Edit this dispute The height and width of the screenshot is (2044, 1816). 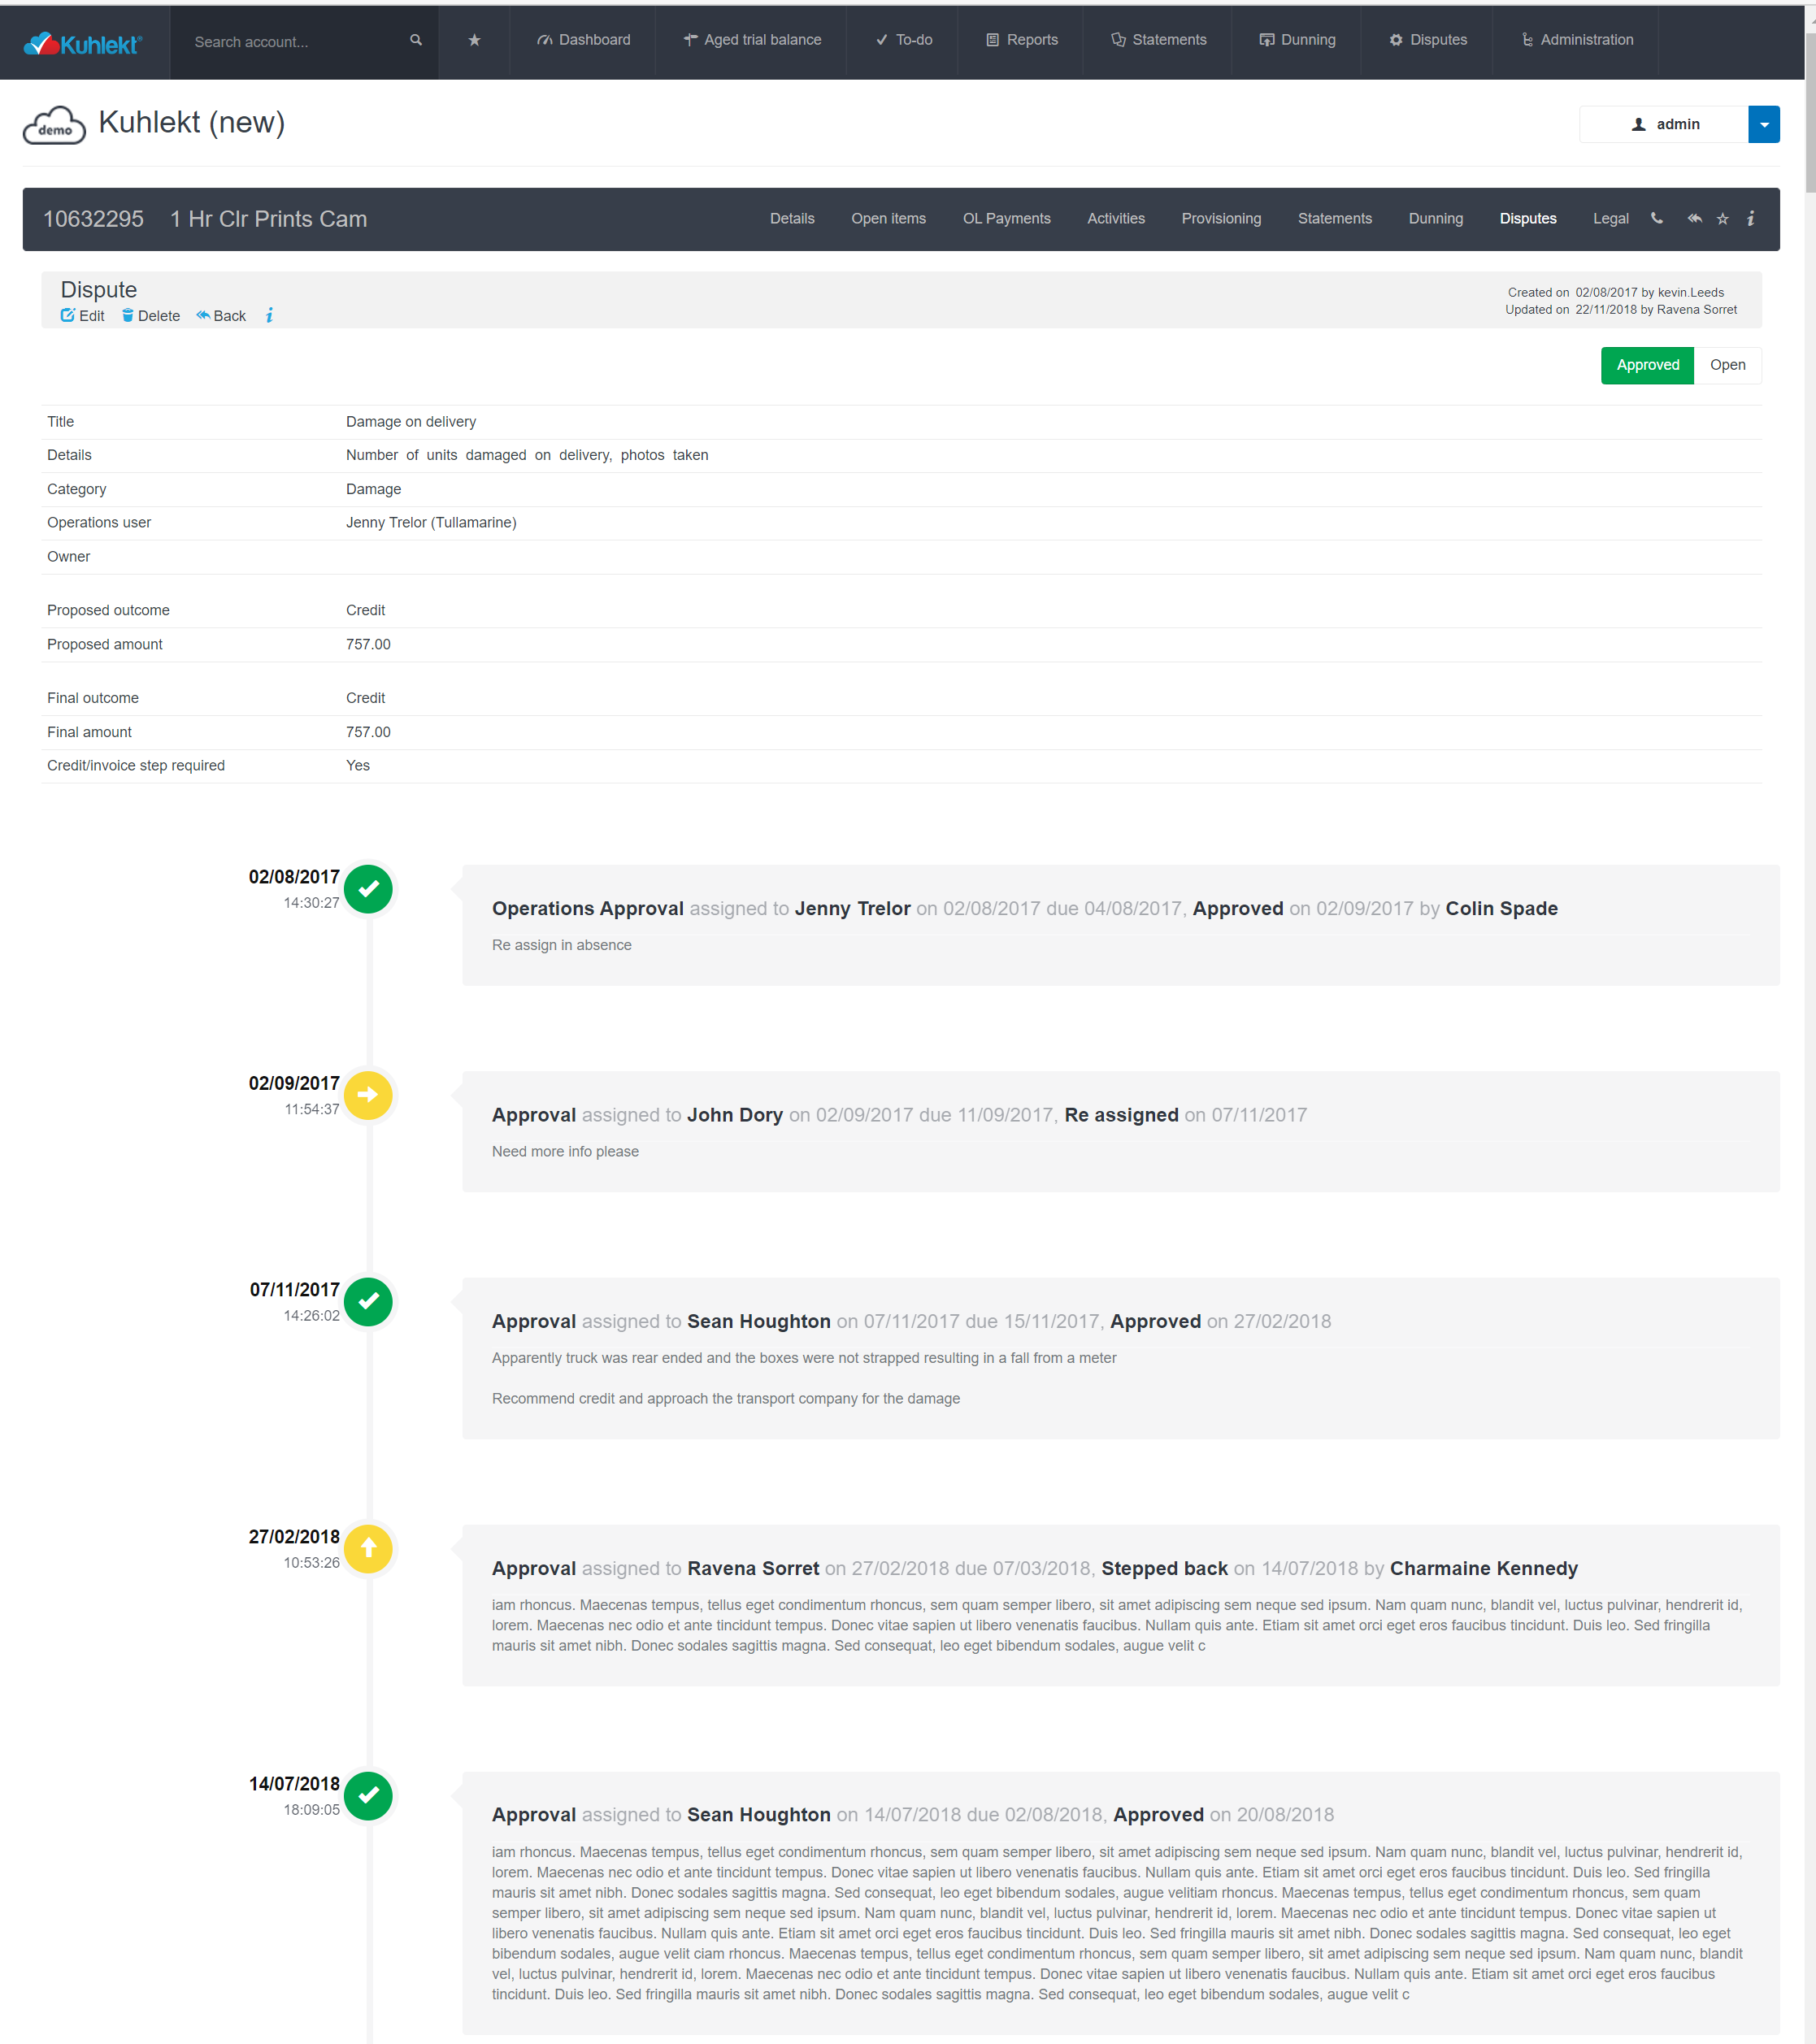click(x=82, y=316)
